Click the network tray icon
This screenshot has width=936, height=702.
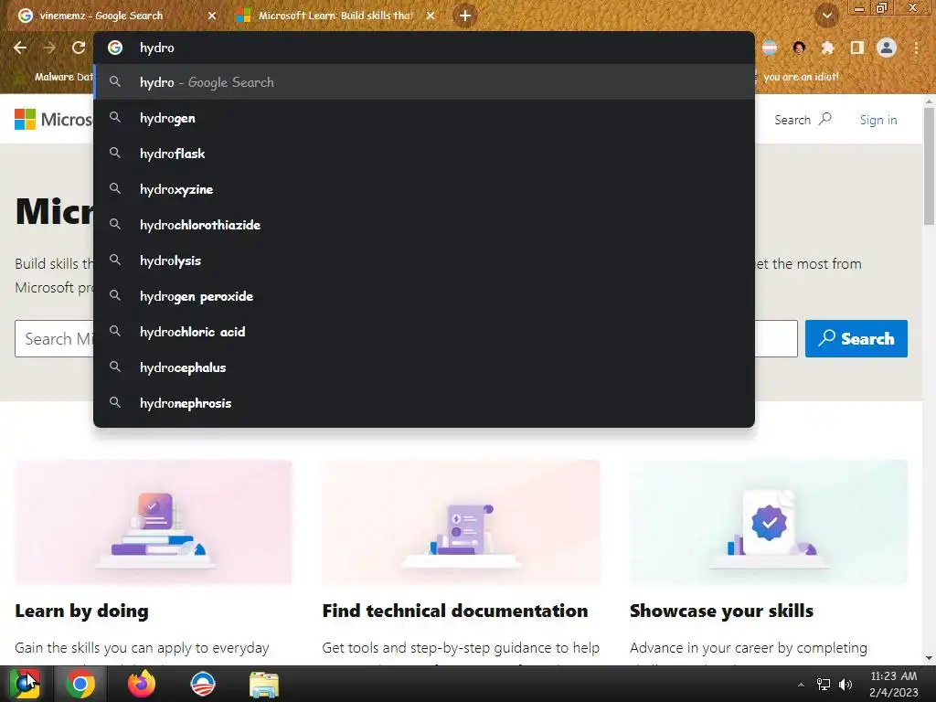point(824,685)
